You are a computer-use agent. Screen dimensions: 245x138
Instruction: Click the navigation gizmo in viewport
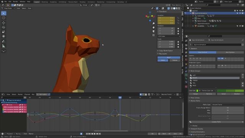[150, 16]
